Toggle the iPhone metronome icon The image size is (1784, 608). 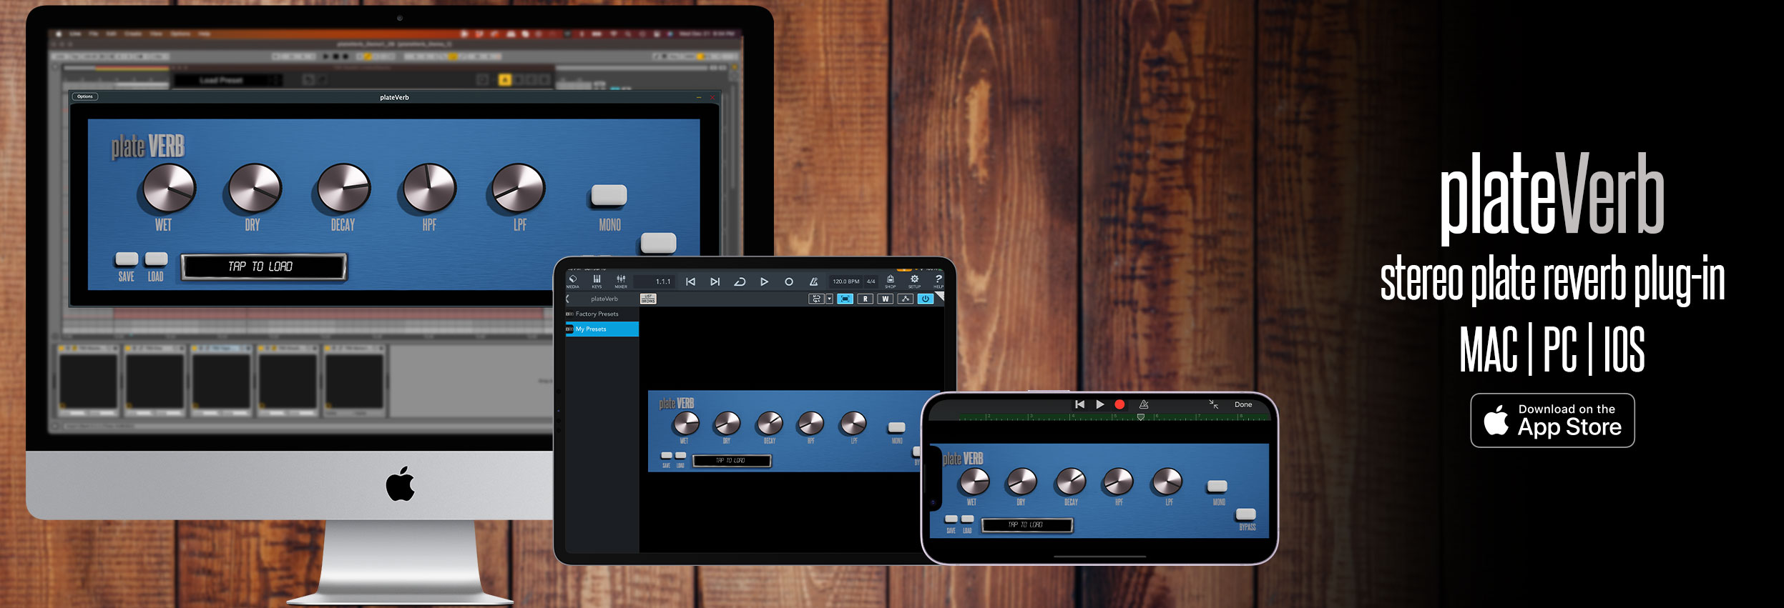(1144, 404)
